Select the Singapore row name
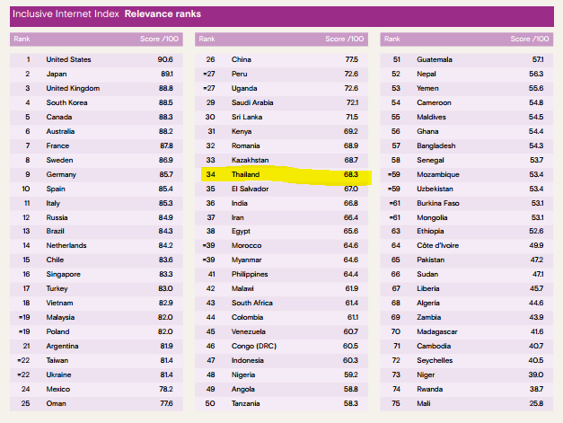 coord(63,274)
